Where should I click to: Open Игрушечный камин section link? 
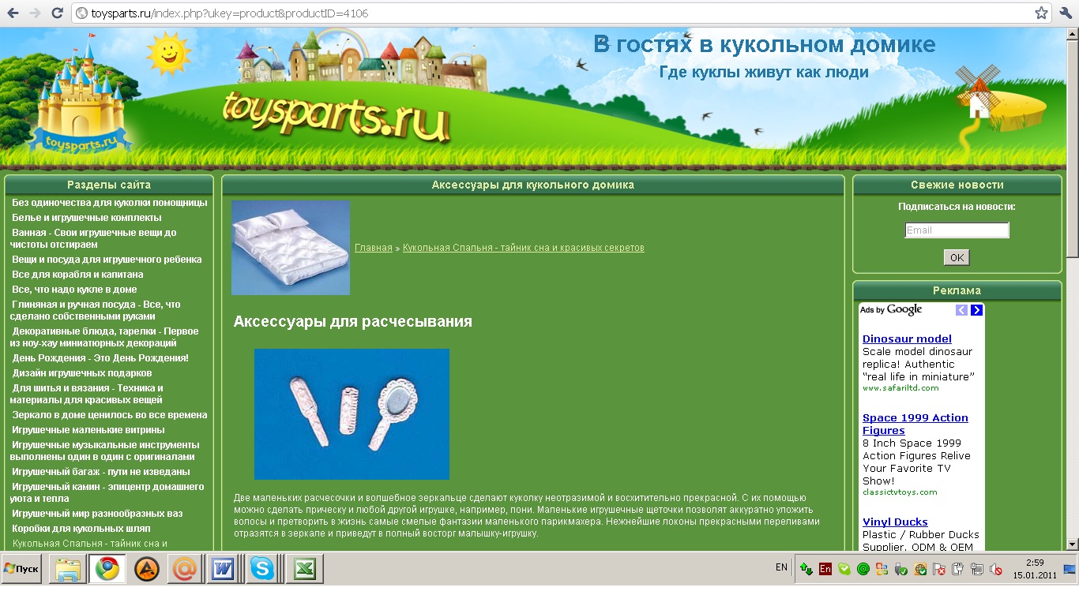tap(107, 492)
